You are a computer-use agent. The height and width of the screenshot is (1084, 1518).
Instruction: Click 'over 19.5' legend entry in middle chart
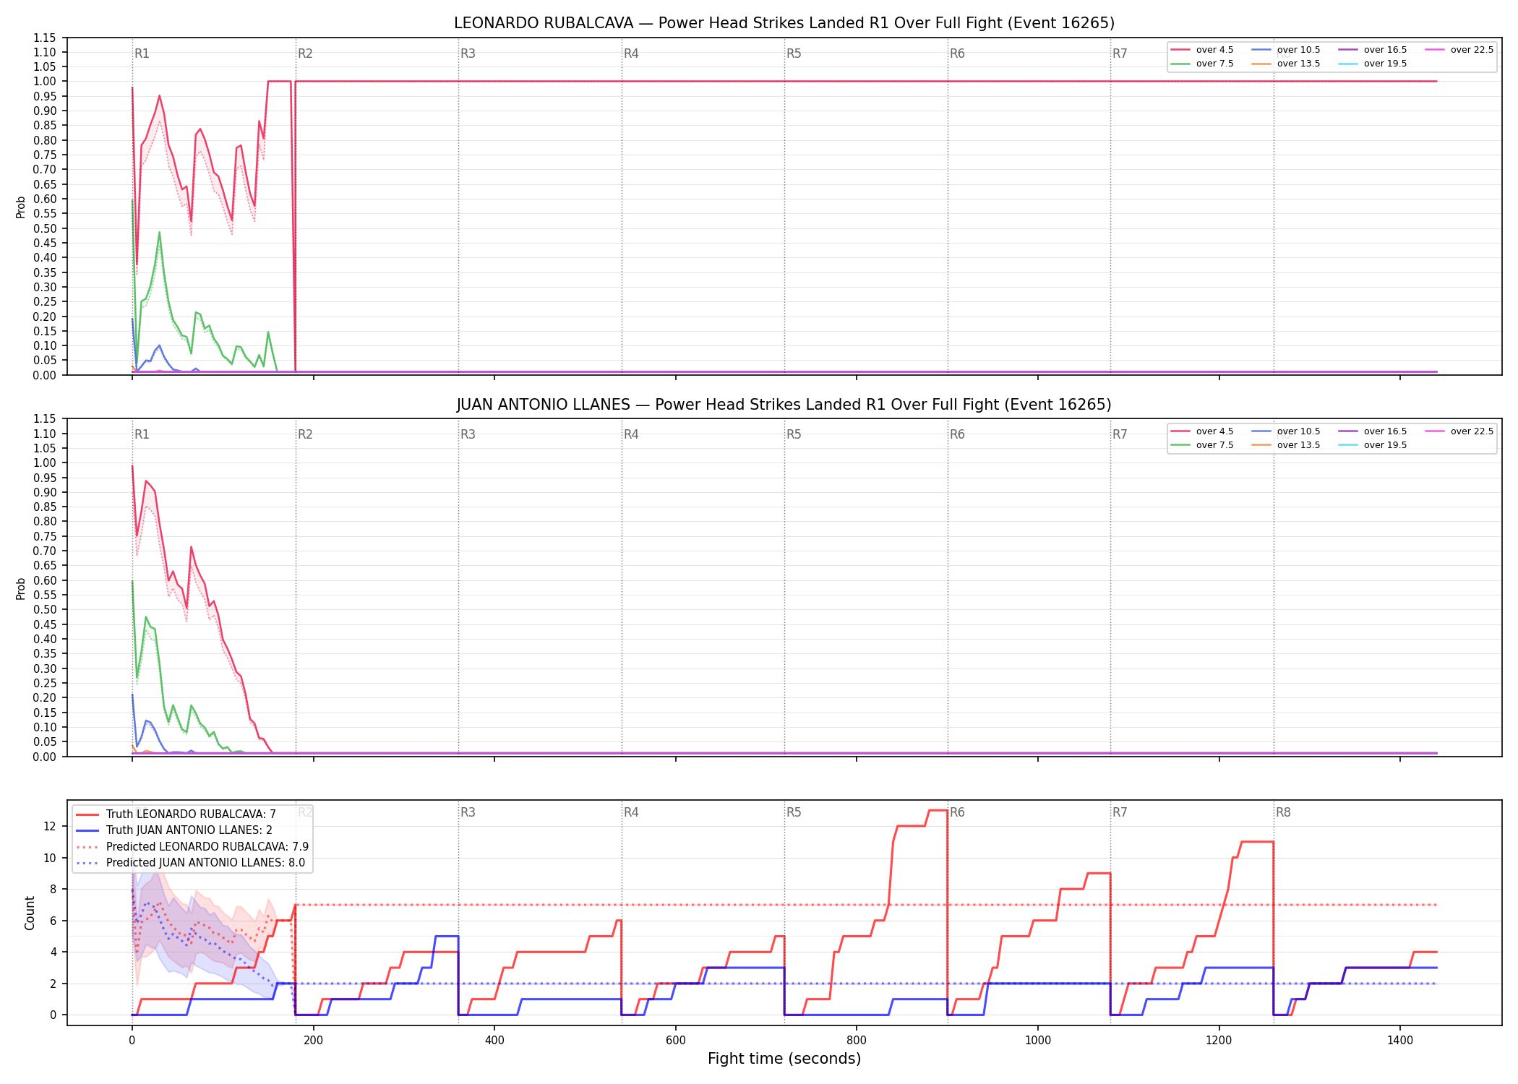tap(1373, 445)
